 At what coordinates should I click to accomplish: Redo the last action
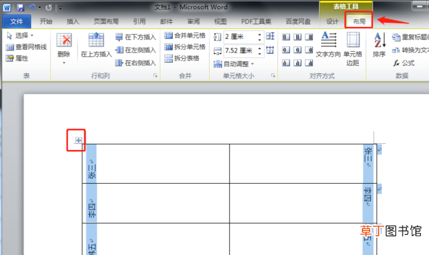(48, 8)
